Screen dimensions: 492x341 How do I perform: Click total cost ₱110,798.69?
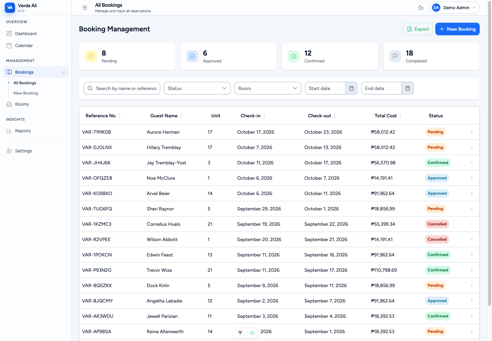point(384,270)
